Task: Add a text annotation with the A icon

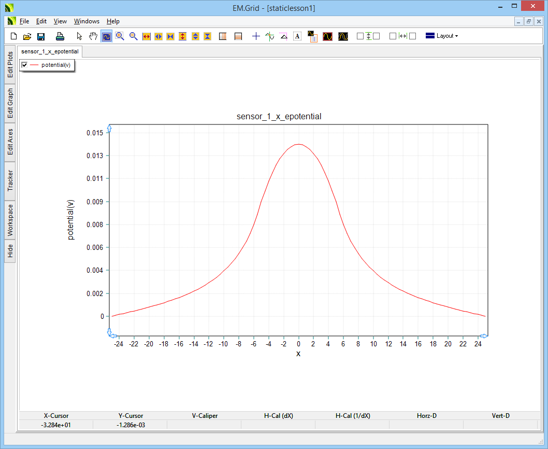Action: coord(297,36)
